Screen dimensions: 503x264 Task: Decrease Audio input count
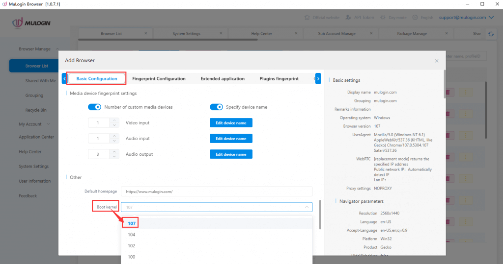[x=114, y=141]
